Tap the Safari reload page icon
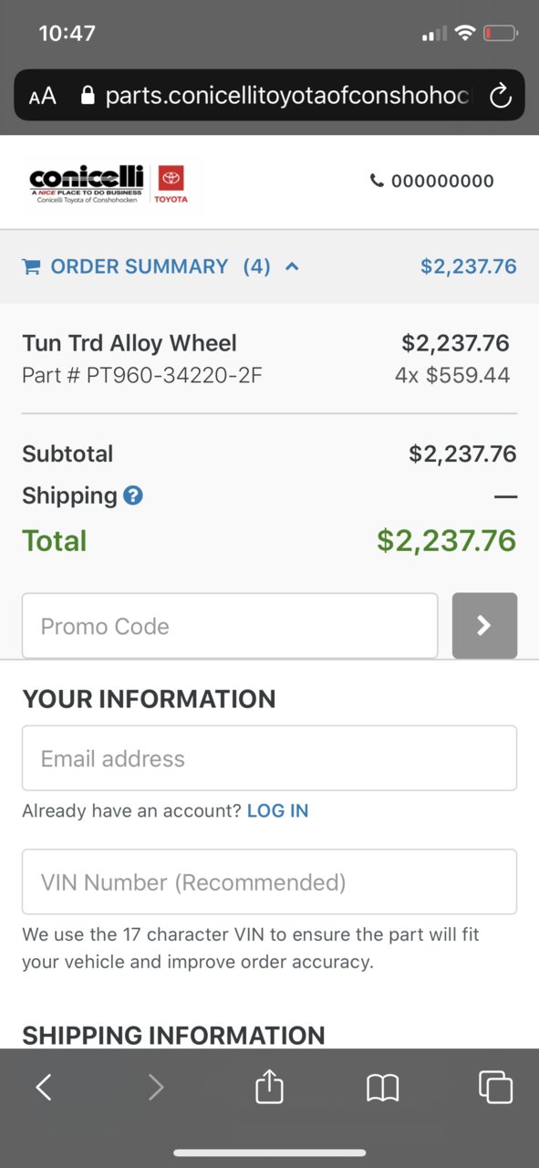 (501, 96)
